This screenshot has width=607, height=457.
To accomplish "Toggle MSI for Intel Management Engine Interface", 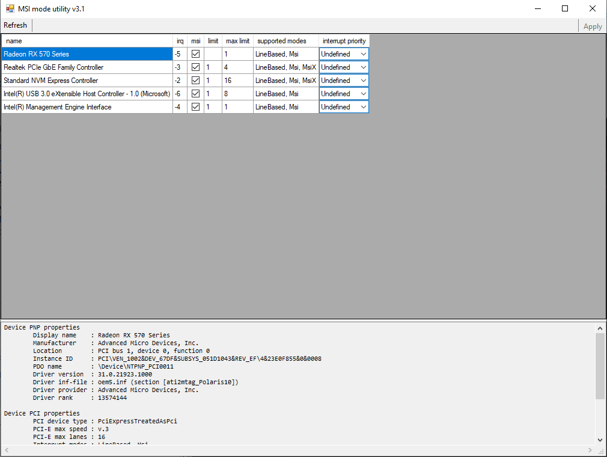I will 195,107.
